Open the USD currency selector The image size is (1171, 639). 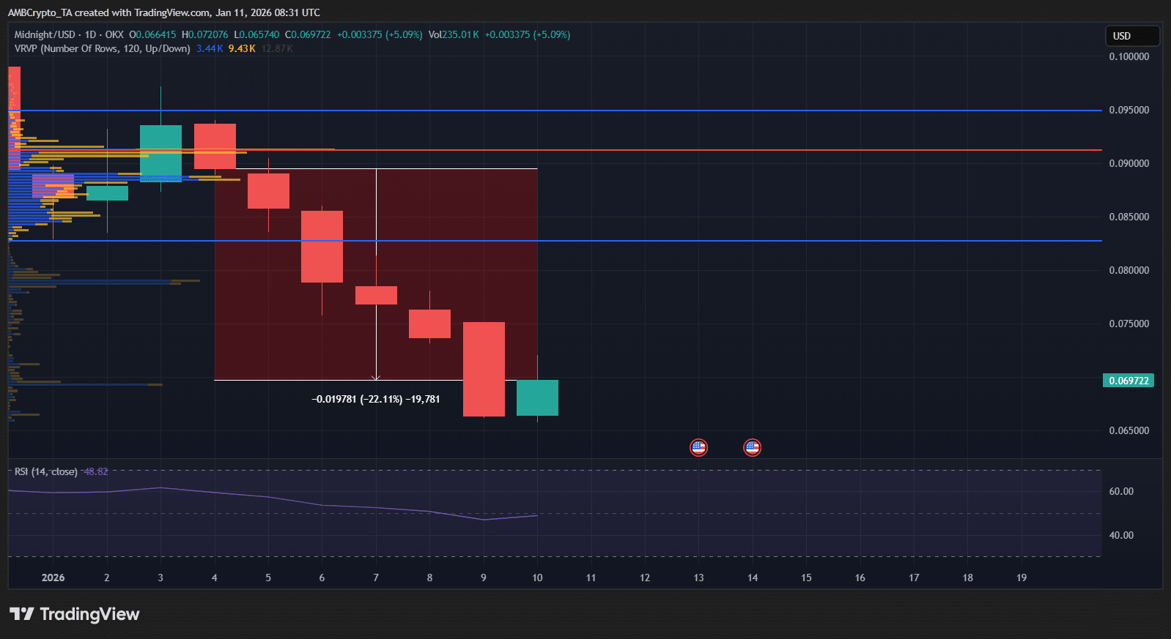[x=1131, y=36]
